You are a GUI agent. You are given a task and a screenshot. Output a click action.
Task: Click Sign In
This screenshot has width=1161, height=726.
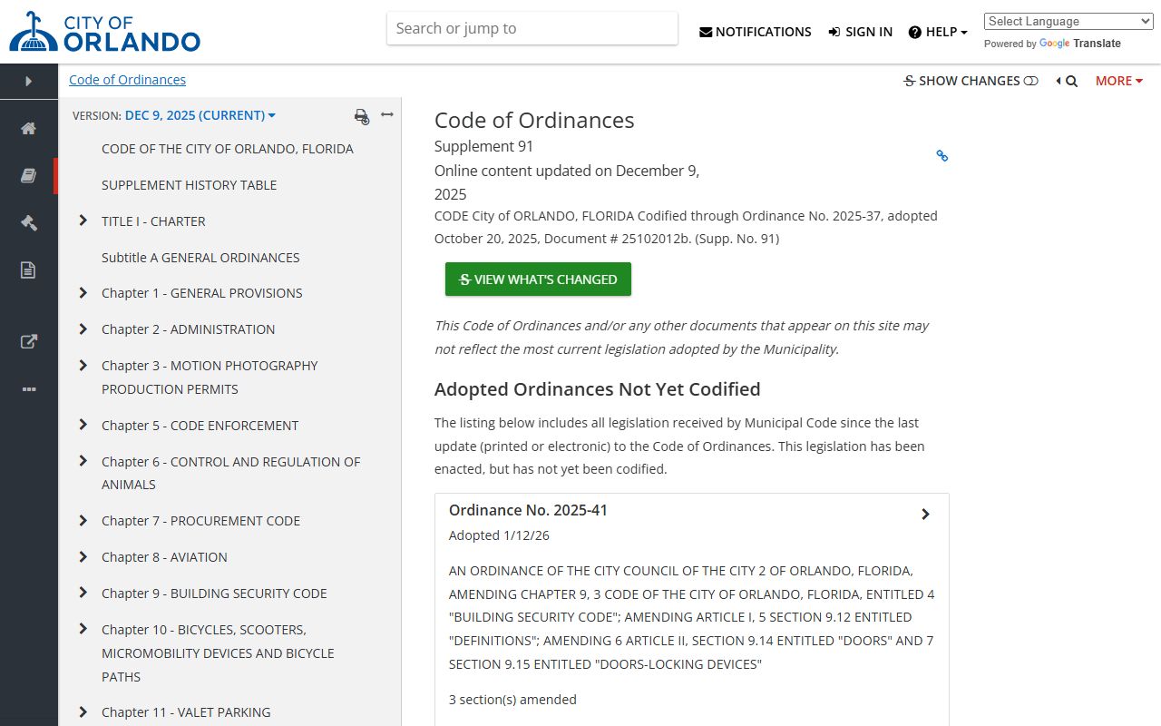(x=860, y=32)
